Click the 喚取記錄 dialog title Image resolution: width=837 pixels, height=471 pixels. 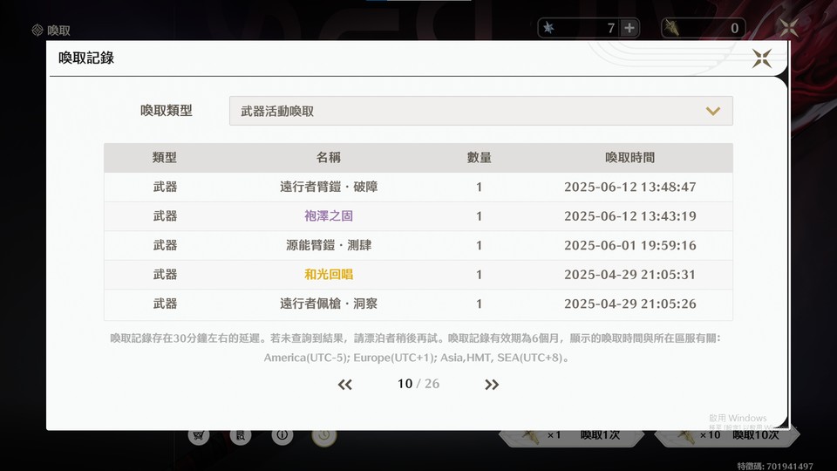(x=86, y=58)
